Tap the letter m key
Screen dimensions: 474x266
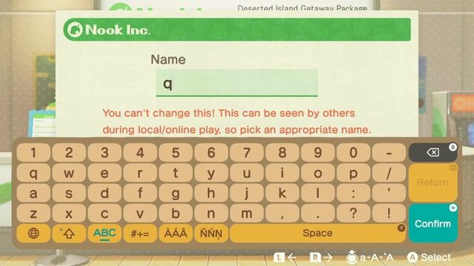point(247,214)
